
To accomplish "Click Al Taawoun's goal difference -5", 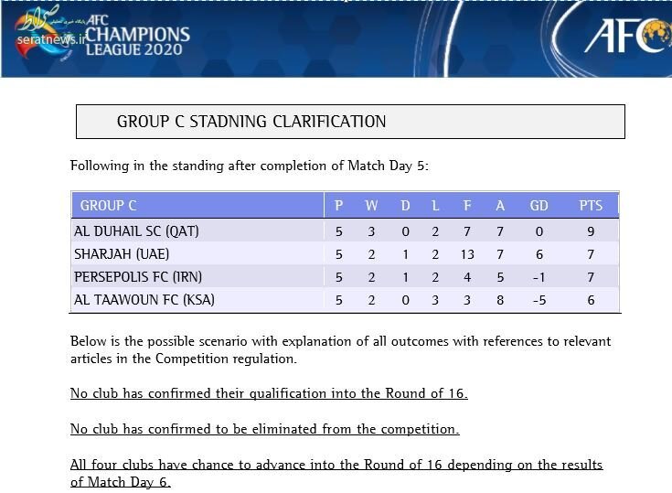I will [x=539, y=300].
